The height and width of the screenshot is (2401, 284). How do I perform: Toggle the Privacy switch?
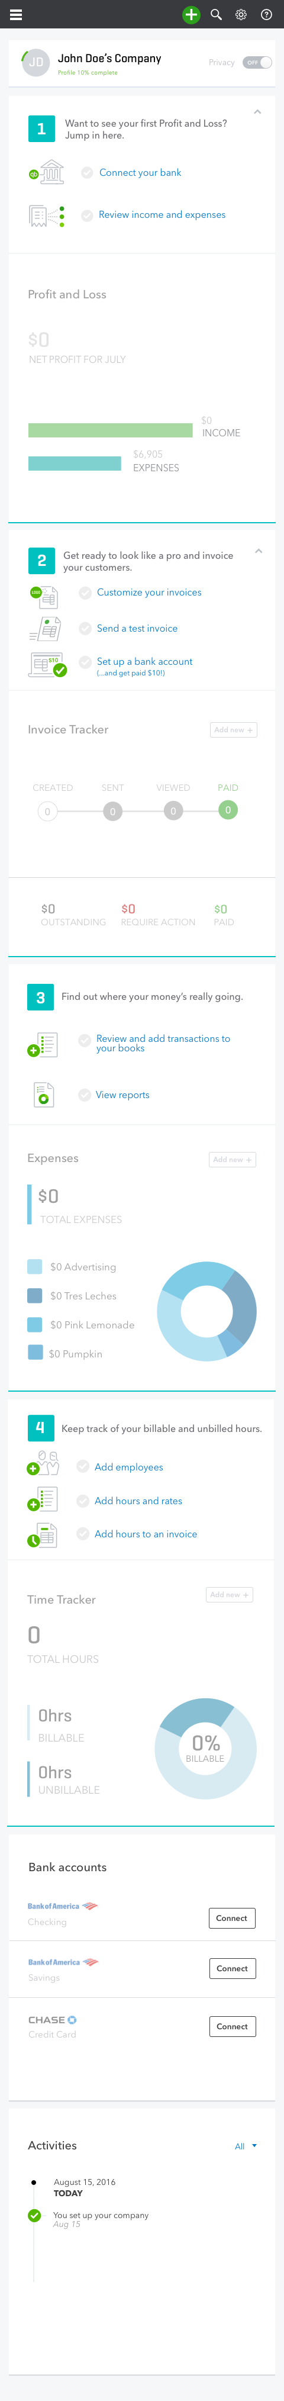click(257, 62)
